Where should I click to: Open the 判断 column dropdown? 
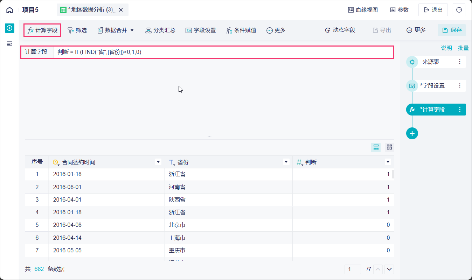click(388, 162)
